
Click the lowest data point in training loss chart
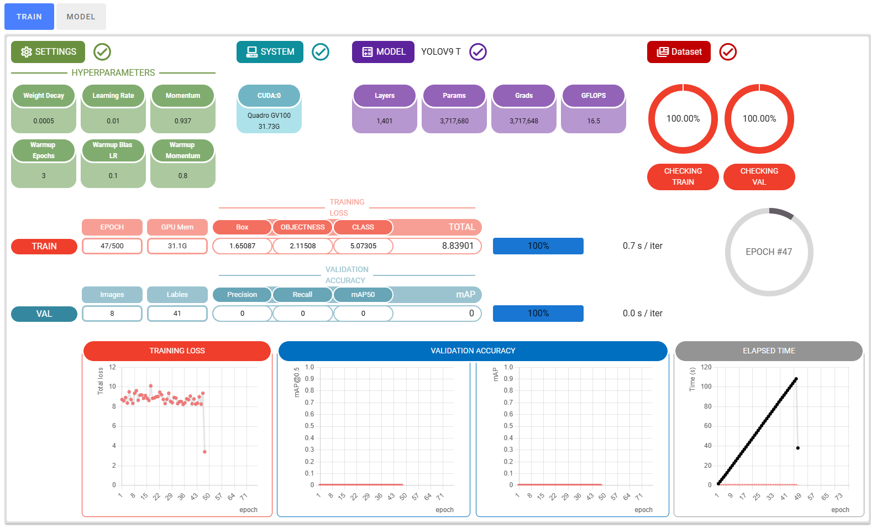204,452
